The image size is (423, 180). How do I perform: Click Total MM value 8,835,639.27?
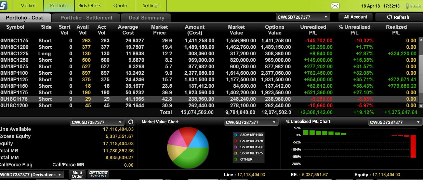click(x=120, y=157)
